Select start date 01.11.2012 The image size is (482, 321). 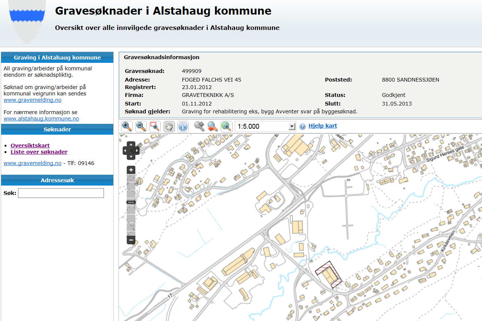point(197,104)
